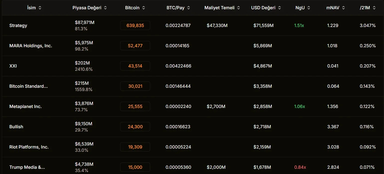The height and width of the screenshot is (174, 384).
Task: Sort by Bitcoin column header text
Action: coord(132,8)
